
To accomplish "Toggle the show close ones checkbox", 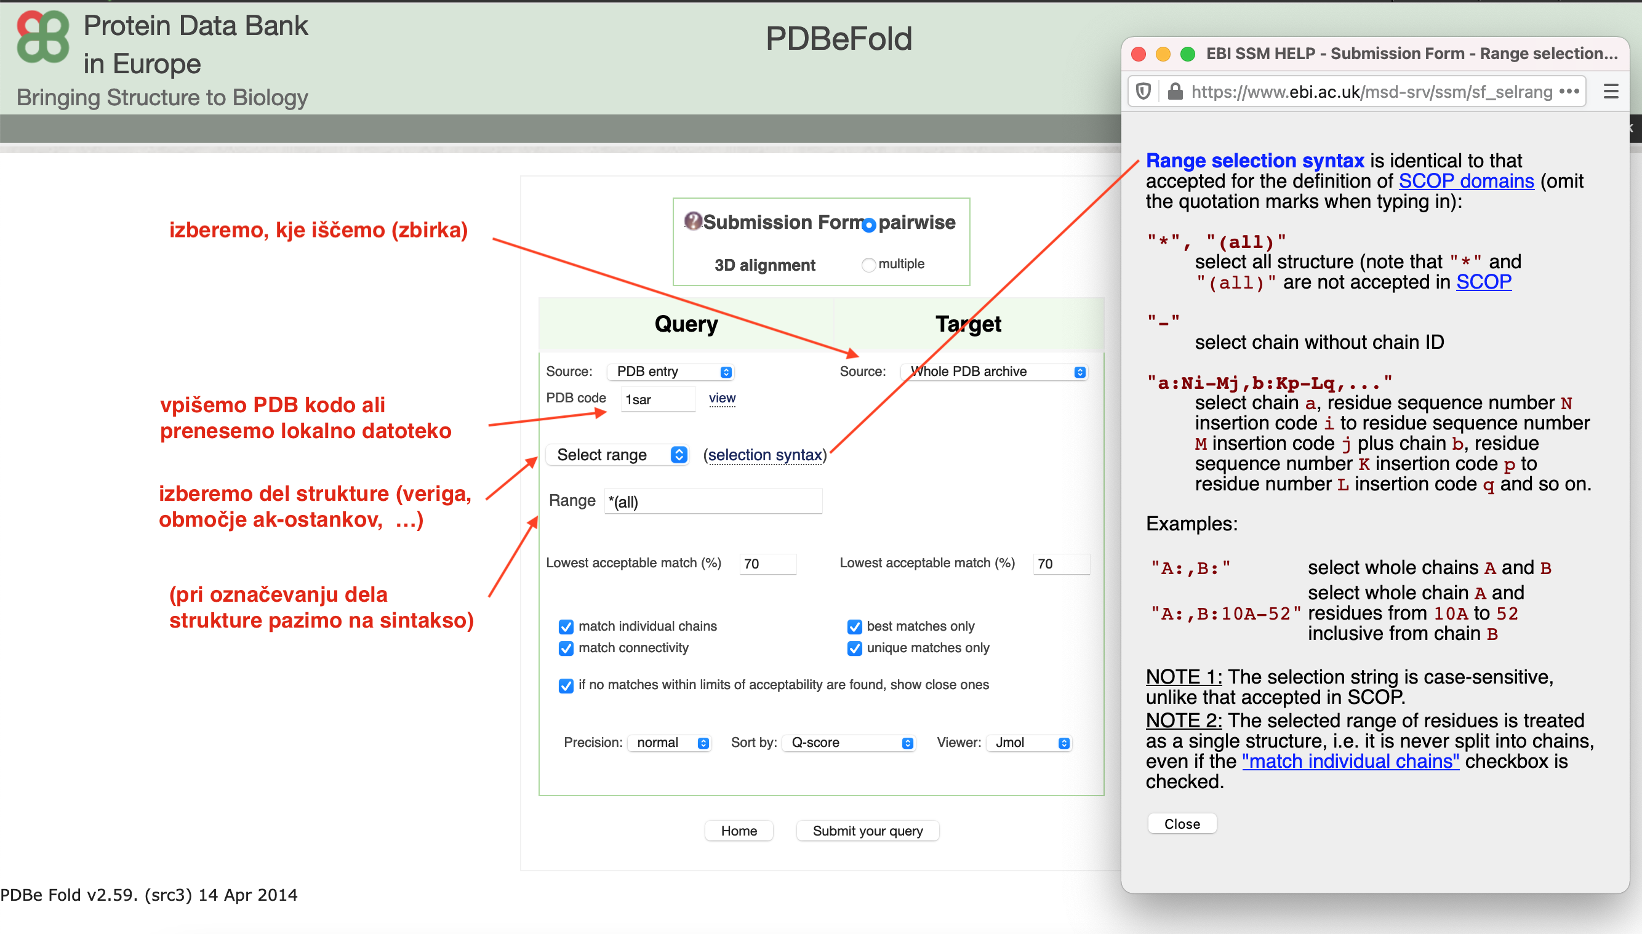I will [566, 686].
